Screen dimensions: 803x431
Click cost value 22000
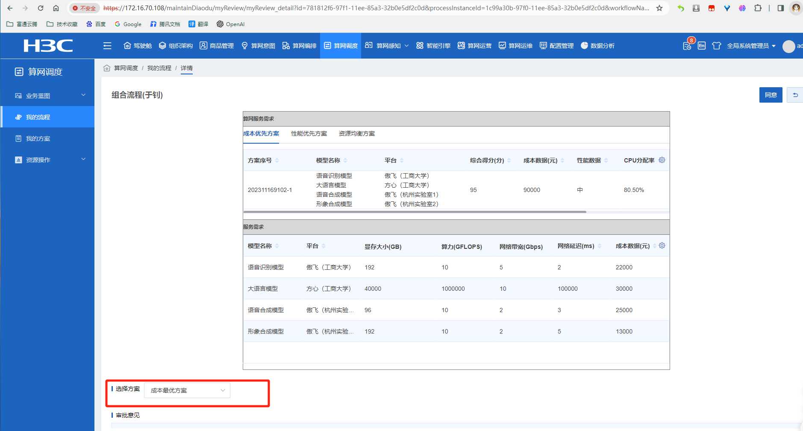point(624,267)
